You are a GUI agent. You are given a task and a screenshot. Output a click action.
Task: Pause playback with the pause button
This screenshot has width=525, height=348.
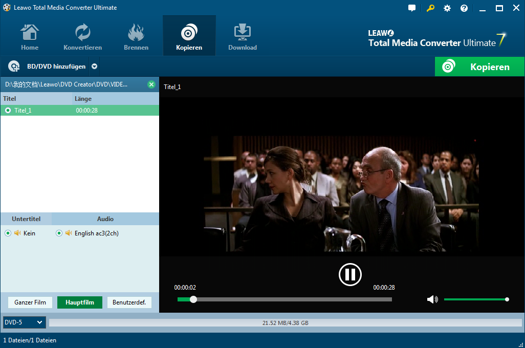(350, 274)
